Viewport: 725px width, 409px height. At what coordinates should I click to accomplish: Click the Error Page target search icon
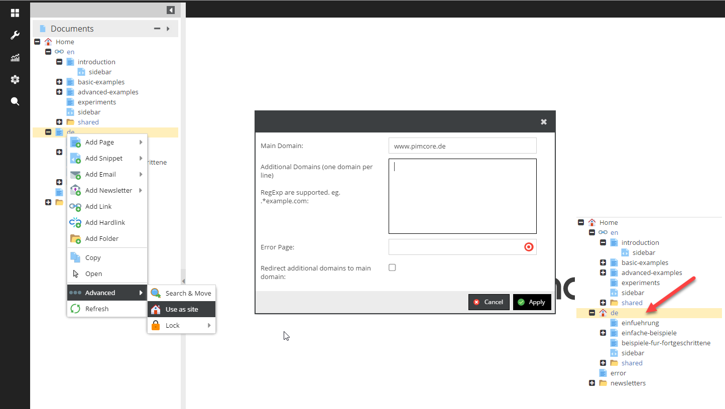click(x=528, y=247)
